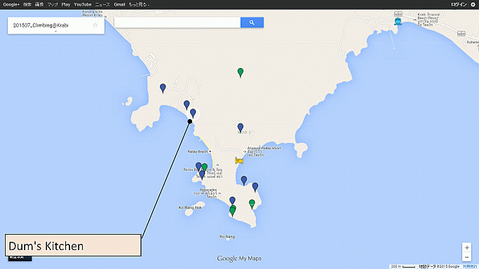Click the Dum's Kitchen label box
Screen dimensions: 479x269
73,245
